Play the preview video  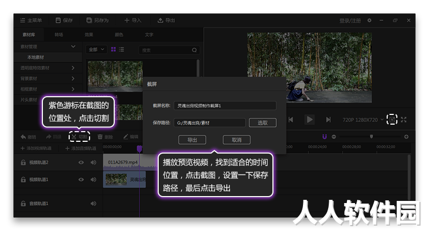(x=309, y=120)
